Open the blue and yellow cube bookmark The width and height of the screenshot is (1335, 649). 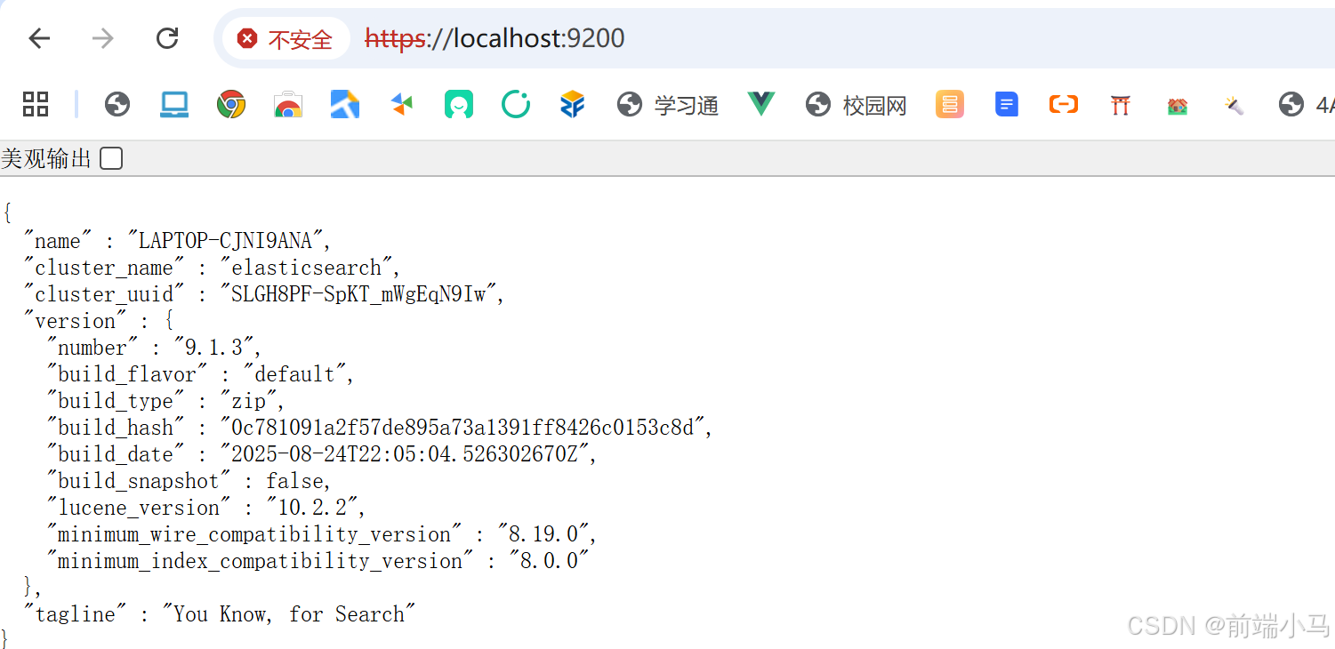click(573, 105)
